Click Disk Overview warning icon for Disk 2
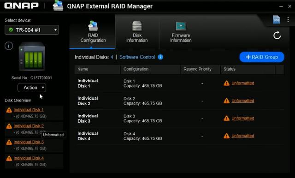This screenshot has width=295, height=178. pyautogui.click(x=9, y=126)
